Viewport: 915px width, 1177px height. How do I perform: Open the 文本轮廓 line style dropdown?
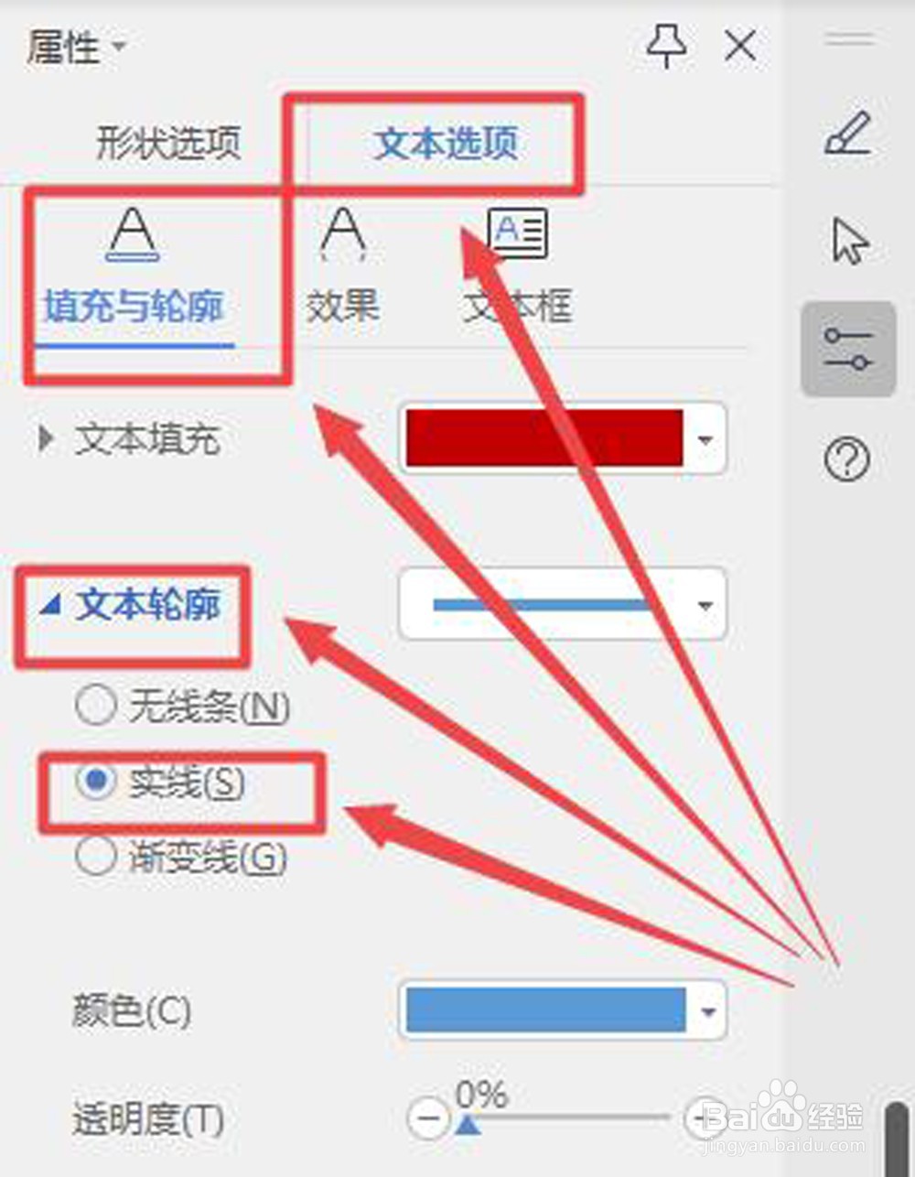point(563,605)
